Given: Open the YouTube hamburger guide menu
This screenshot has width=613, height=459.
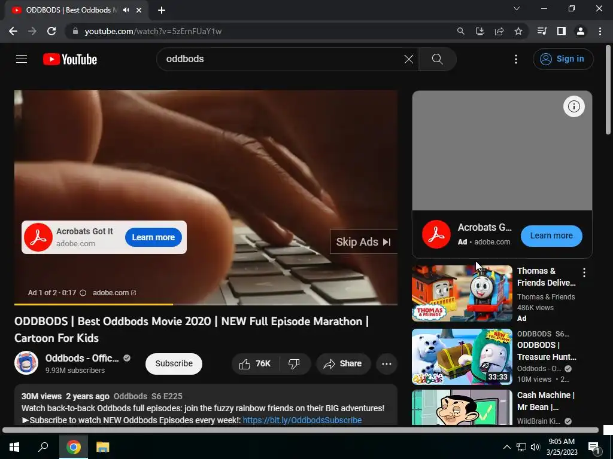Looking at the screenshot, I should 22,59.
